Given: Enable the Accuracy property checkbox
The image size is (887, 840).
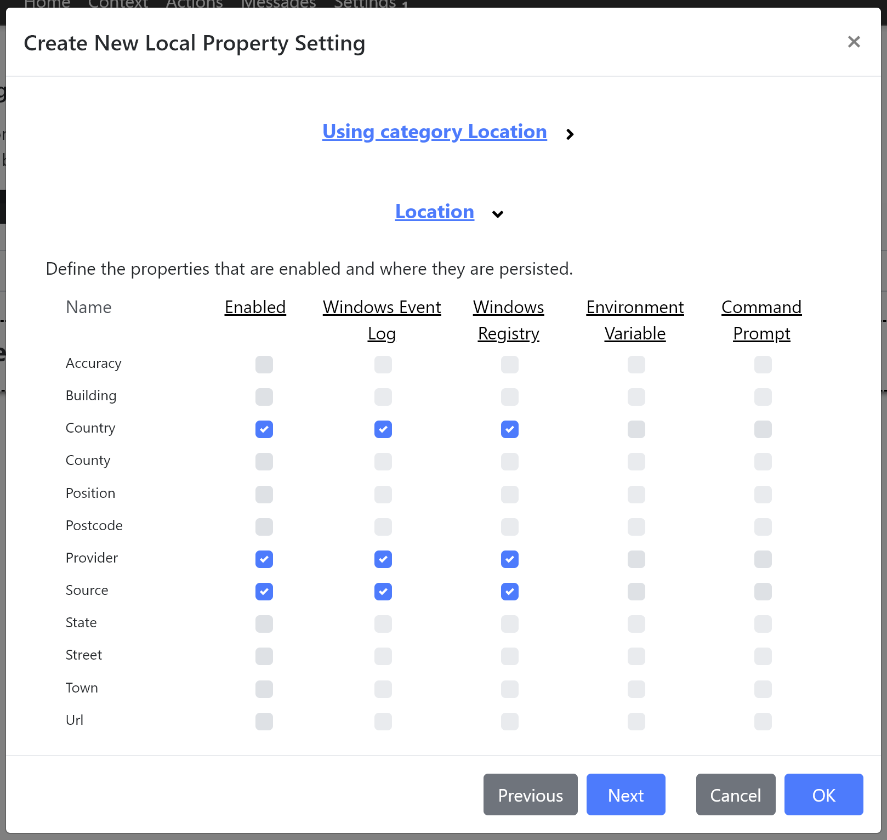Looking at the screenshot, I should [x=264, y=364].
